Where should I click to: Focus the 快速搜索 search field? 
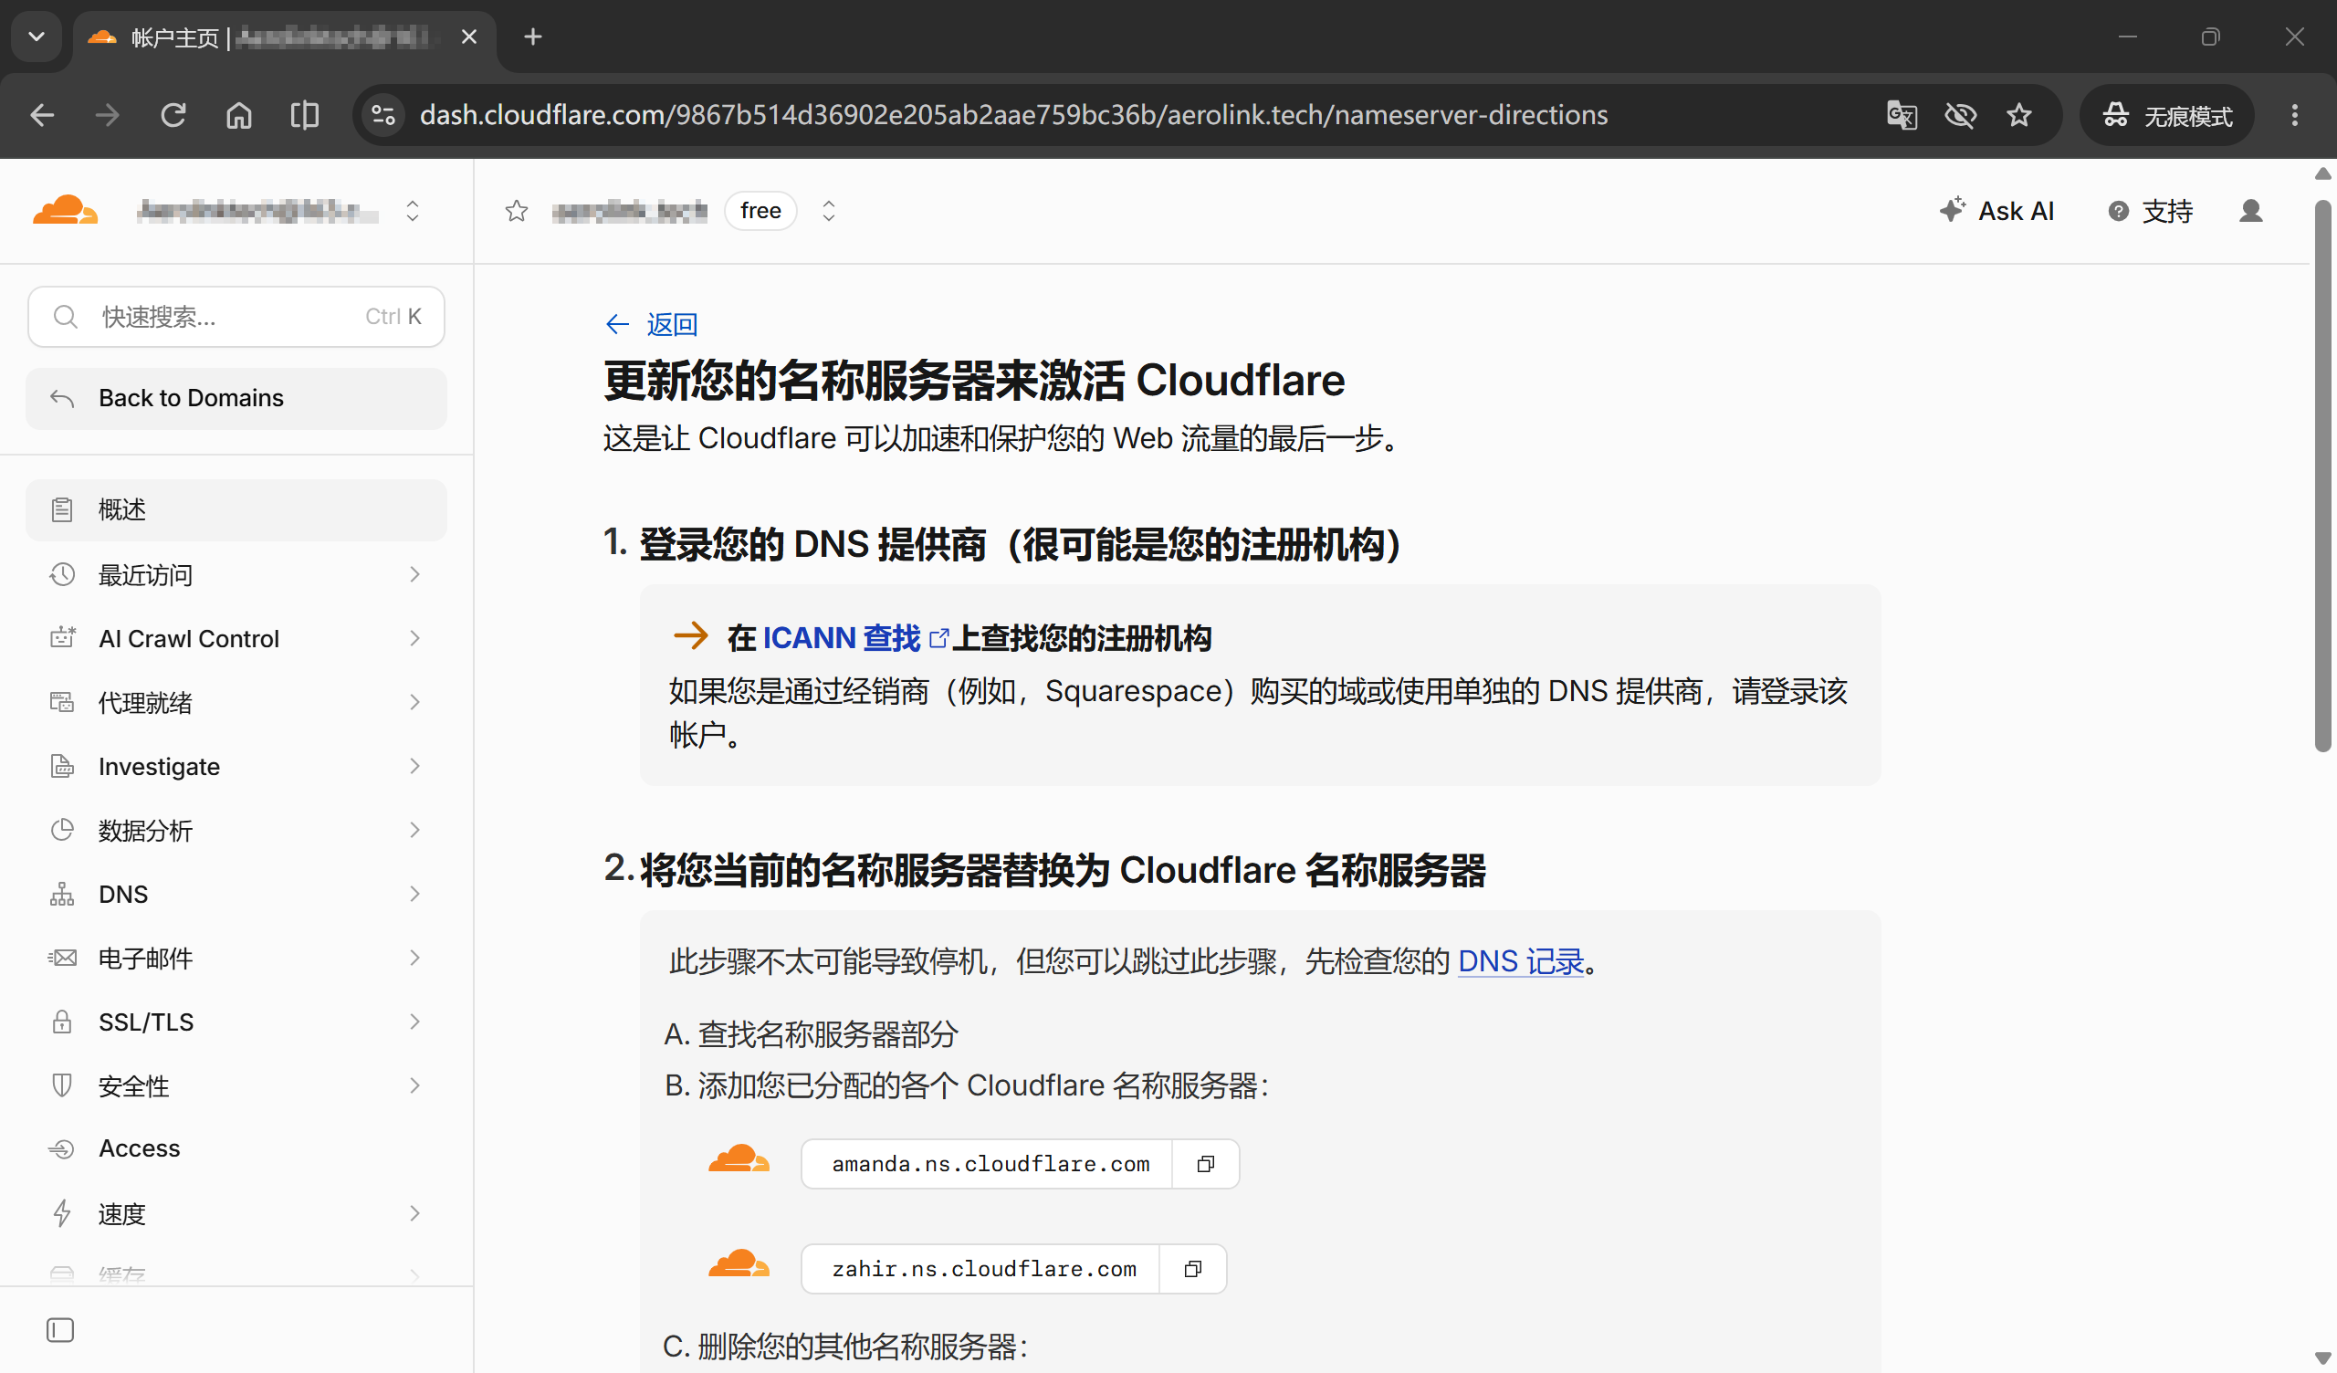pyautogui.click(x=236, y=317)
